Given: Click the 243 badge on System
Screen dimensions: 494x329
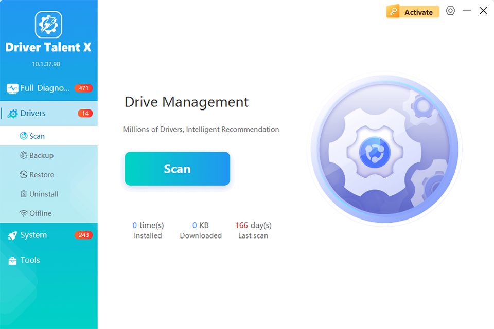Looking at the screenshot, I should tap(83, 235).
